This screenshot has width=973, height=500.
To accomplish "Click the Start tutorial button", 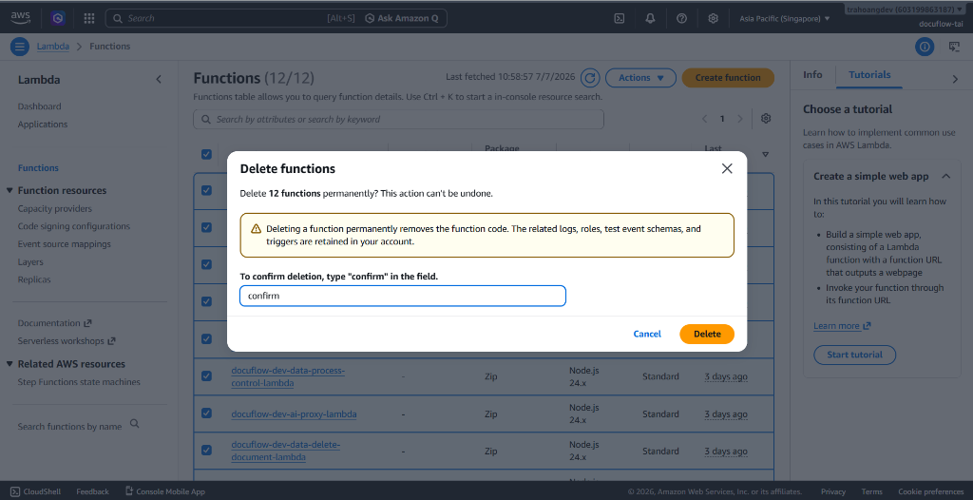I will tap(854, 355).
